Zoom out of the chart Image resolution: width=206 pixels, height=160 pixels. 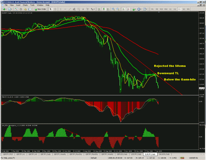[x=118, y=9]
